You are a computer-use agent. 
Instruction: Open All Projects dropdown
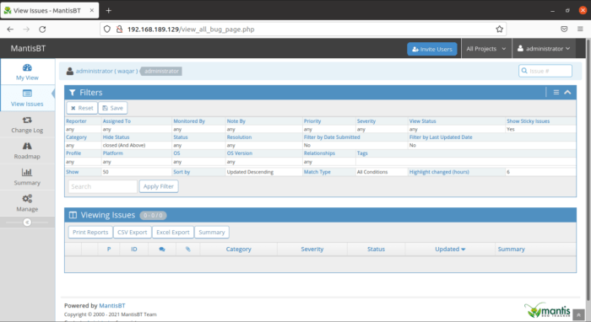[x=486, y=49]
